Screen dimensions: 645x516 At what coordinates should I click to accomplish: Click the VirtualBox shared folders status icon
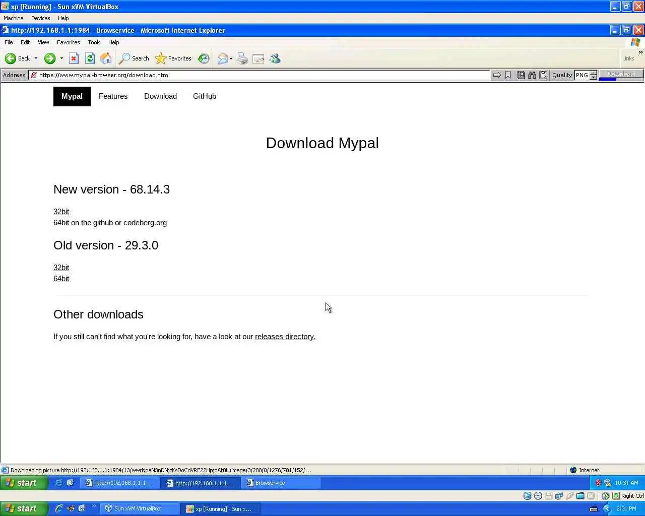point(580,496)
